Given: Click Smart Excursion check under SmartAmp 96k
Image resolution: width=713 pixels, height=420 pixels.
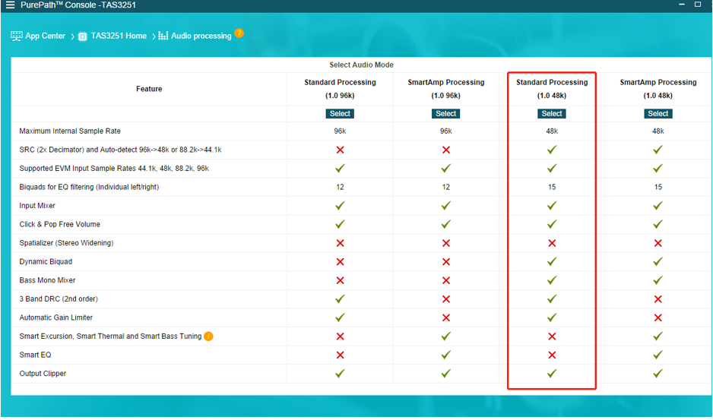Looking at the screenshot, I should [x=445, y=336].
